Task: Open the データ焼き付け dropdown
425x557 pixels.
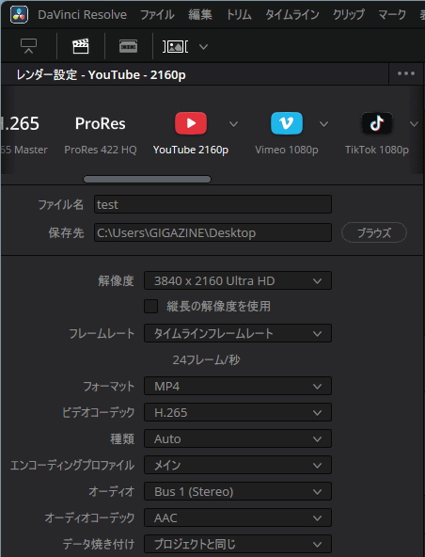Action: (x=238, y=544)
